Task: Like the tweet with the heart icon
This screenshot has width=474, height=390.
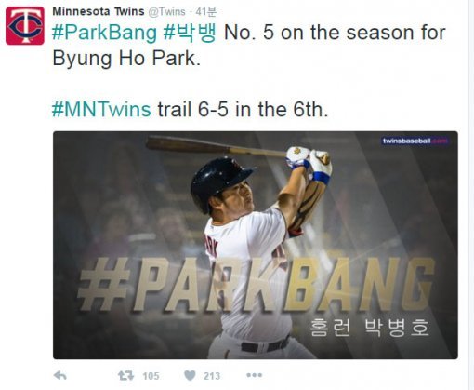Action: click(190, 376)
